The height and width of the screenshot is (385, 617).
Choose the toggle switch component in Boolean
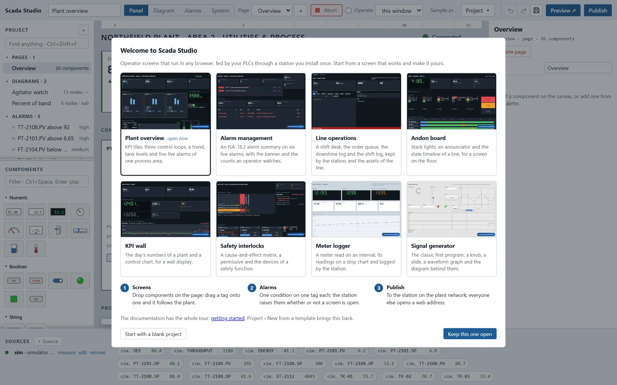pyautogui.click(x=58, y=281)
